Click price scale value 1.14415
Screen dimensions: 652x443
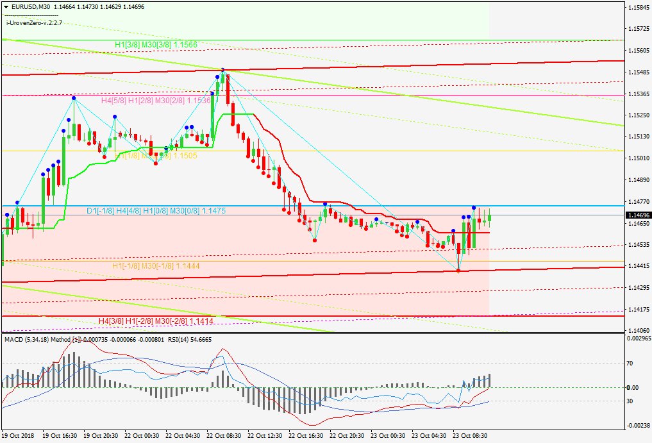tap(639, 266)
